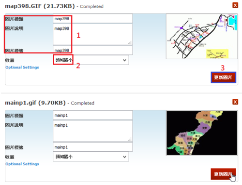Focus the 圖片標籤 field containing mainp1

(x=93, y=147)
